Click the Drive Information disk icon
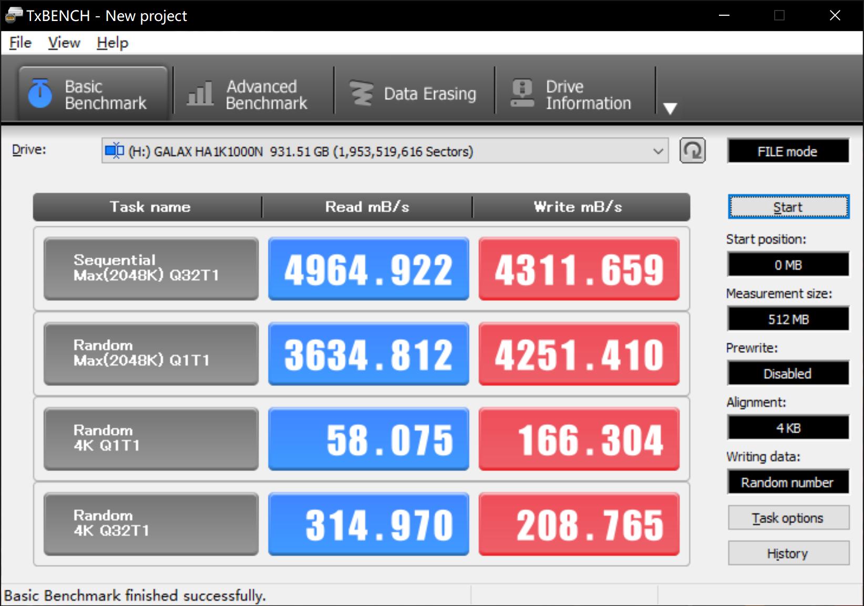 tap(522, 94)
